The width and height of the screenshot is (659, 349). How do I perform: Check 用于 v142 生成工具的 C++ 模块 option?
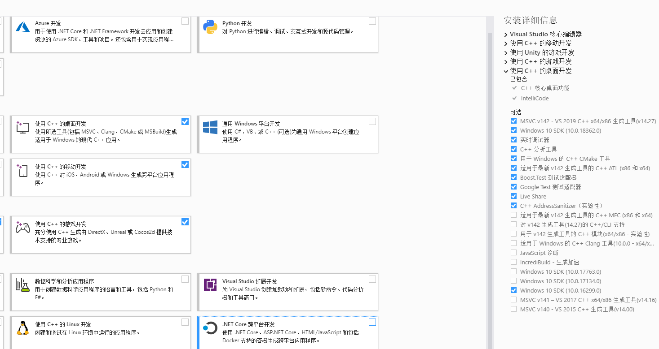click(513, 234)
